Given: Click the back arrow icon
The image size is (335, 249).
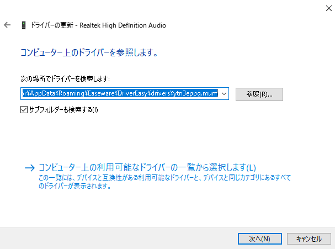Looking at the screenshot, I should point(7,25).
